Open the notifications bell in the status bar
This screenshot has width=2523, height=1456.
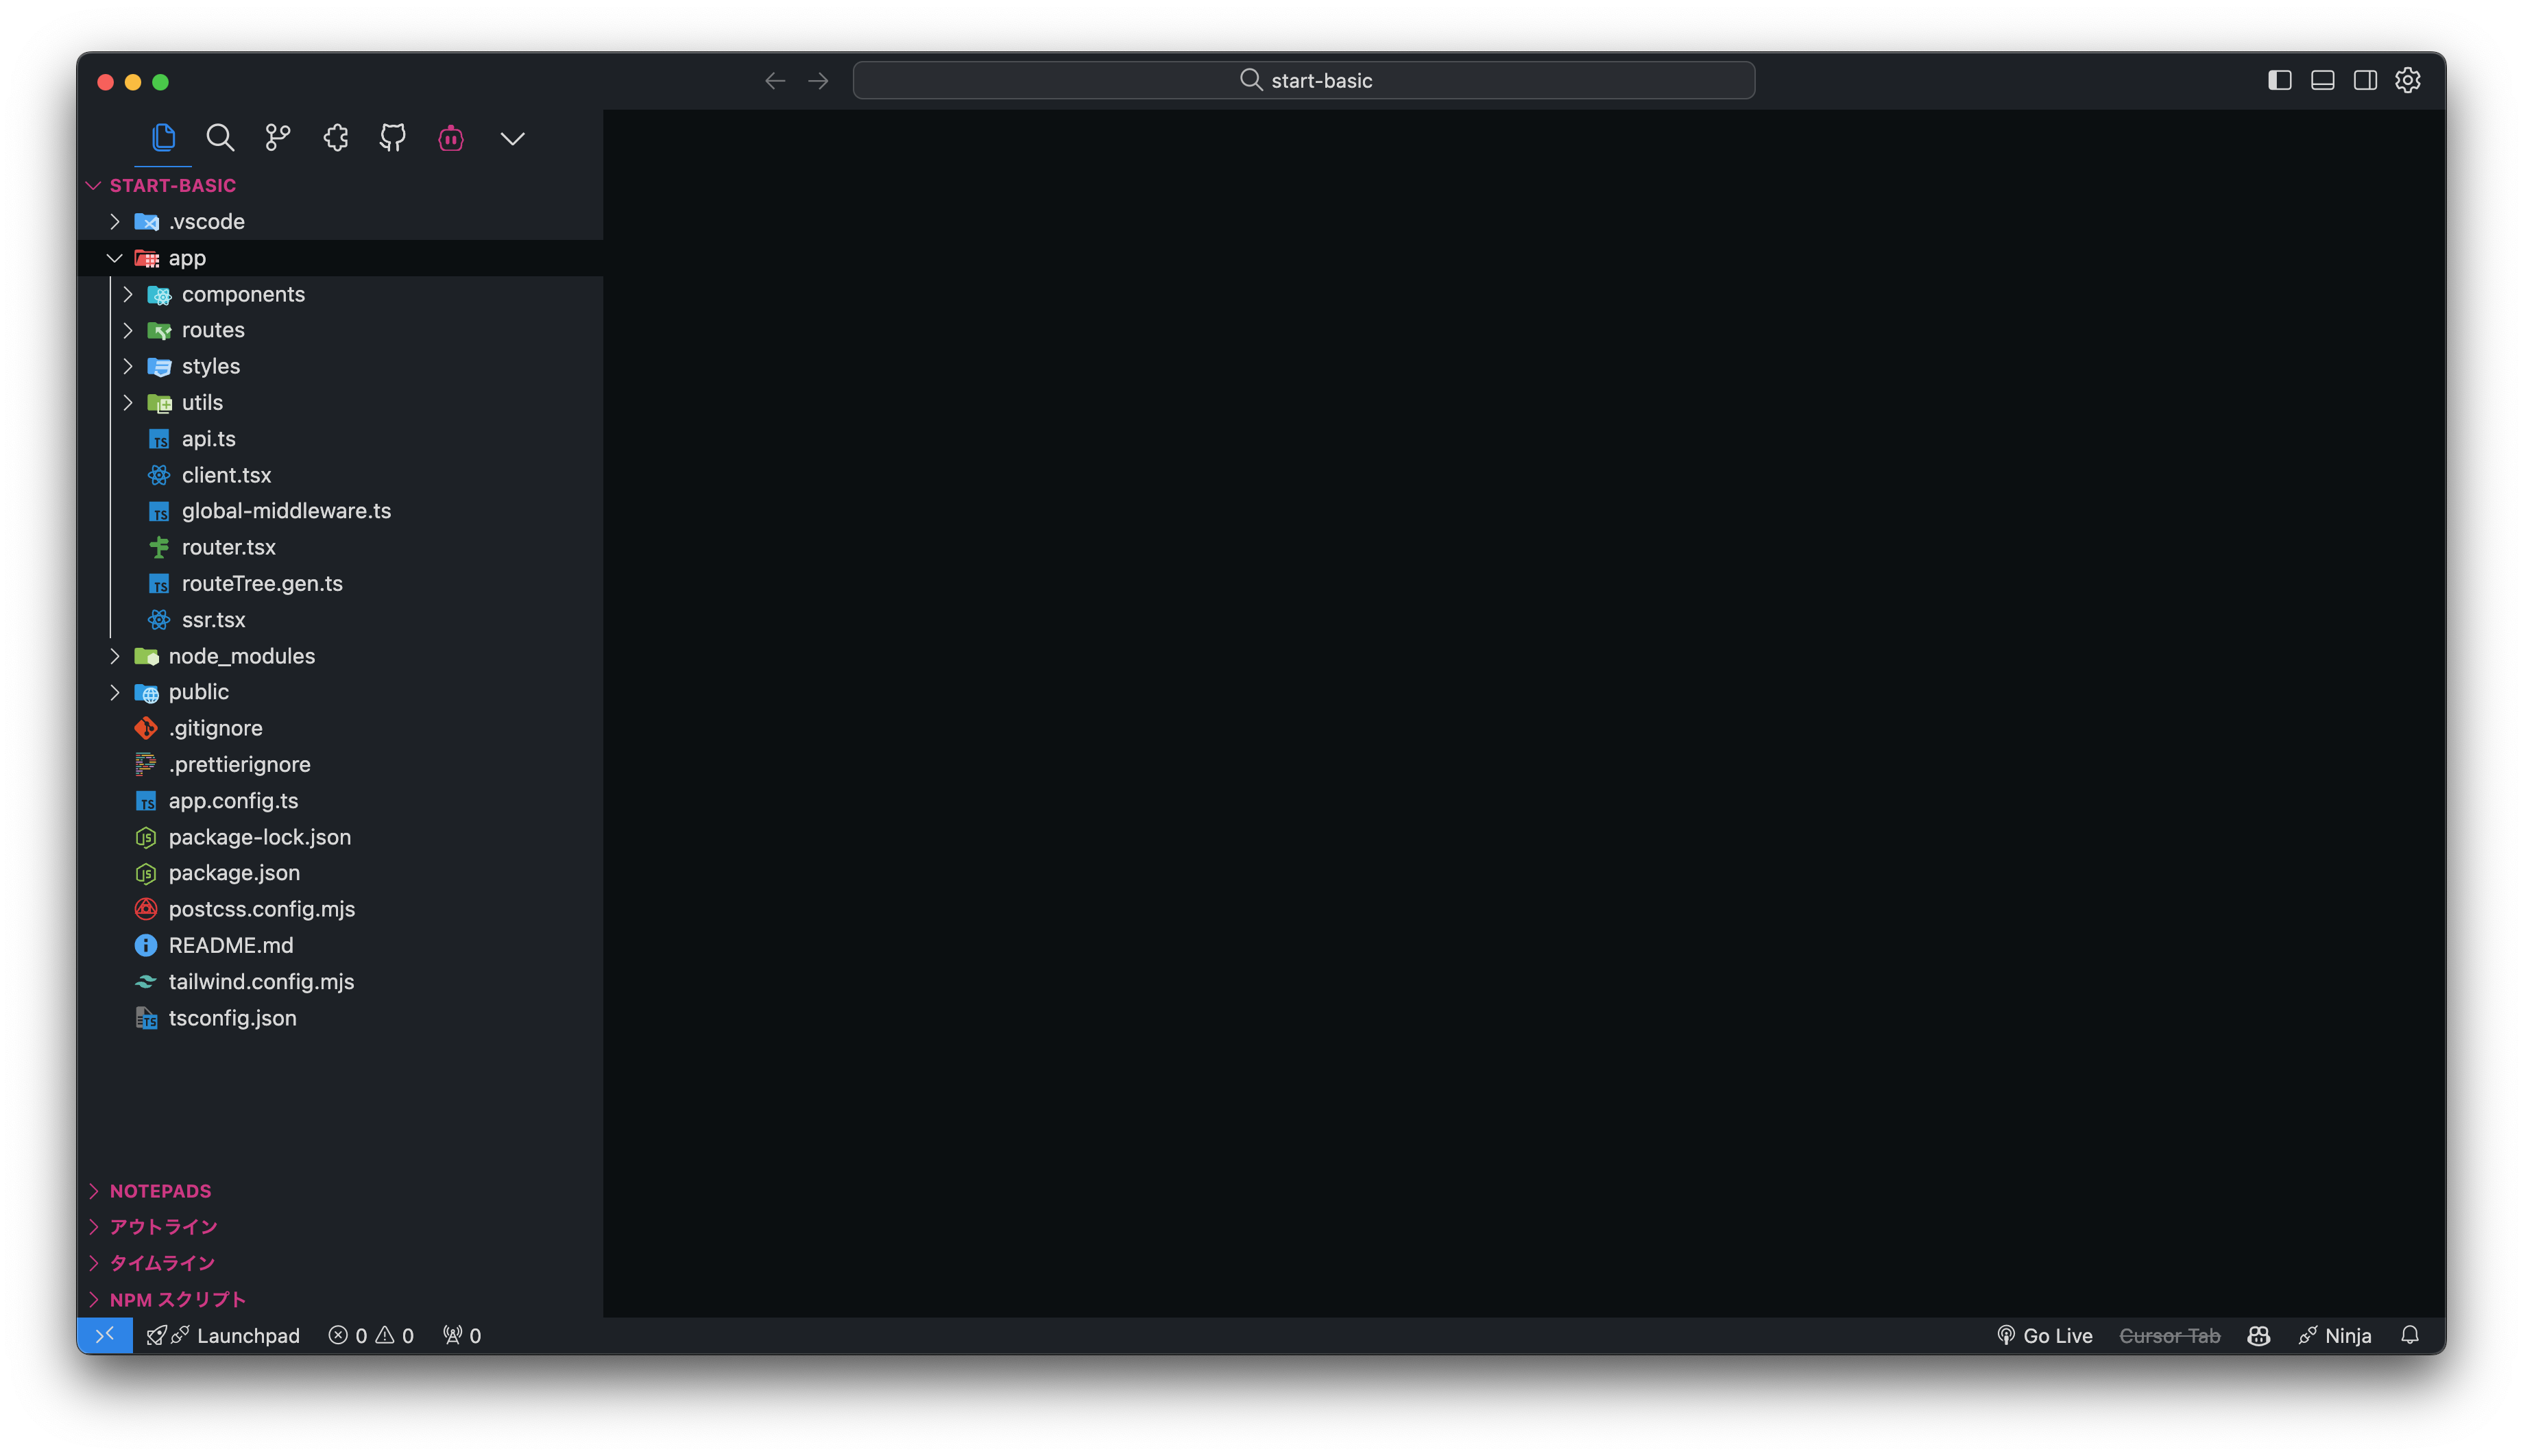point(2411,1335)
